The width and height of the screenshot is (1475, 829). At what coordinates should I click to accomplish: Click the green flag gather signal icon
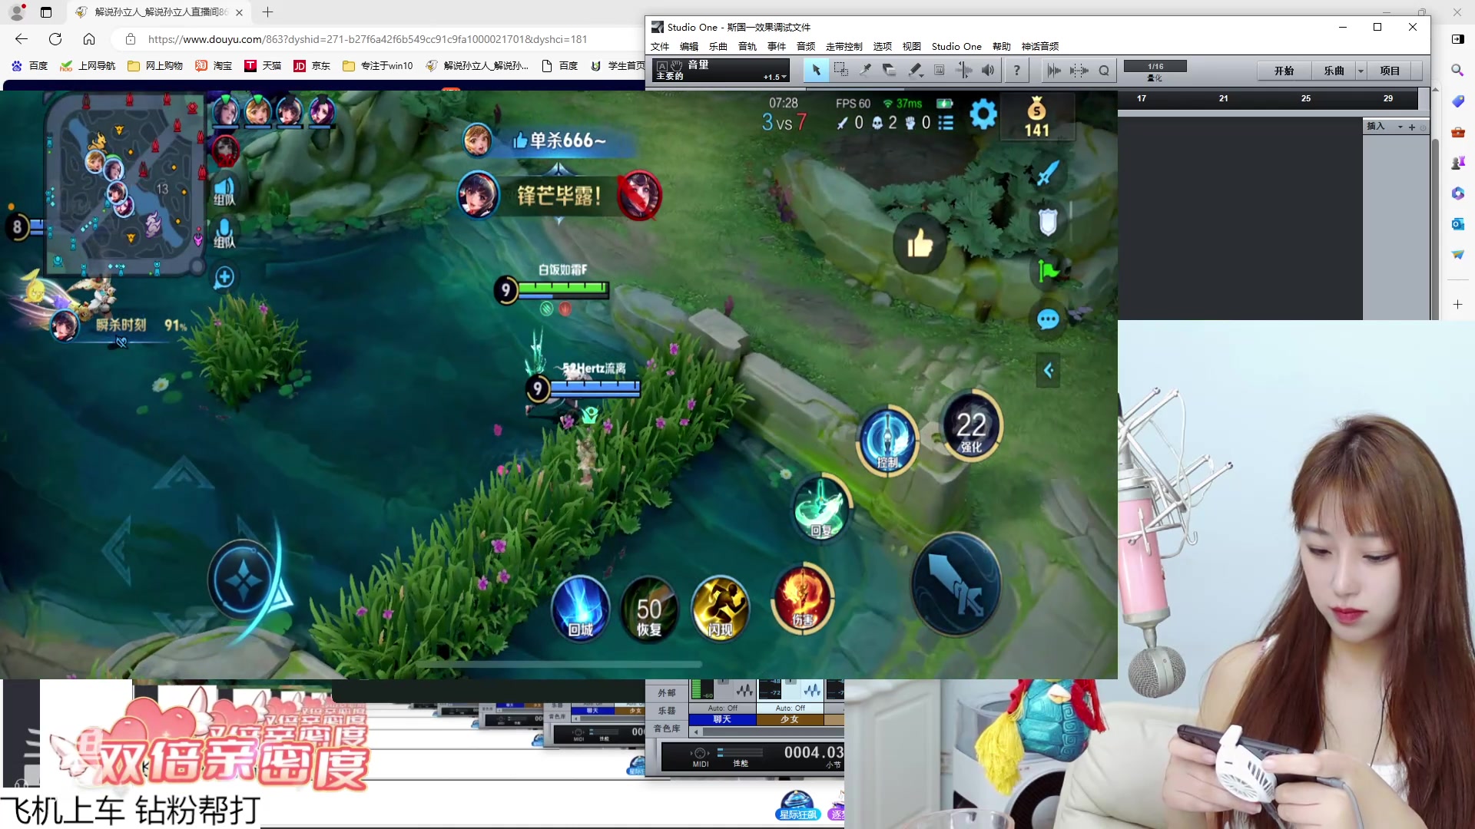(x=1048, y=270)
